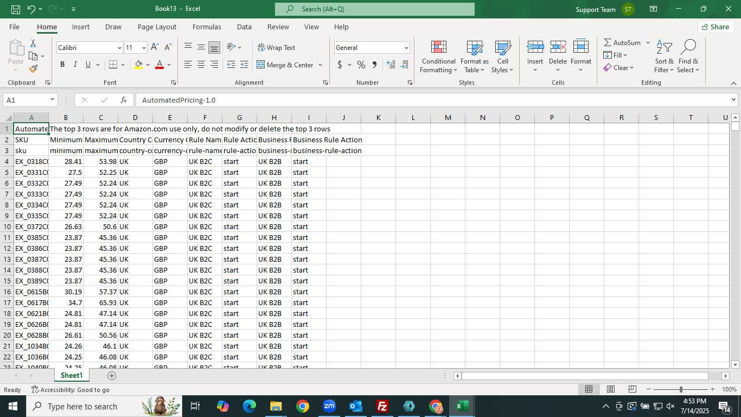741x417 pixels.
Task: Click Decrease Font Size icon
Action: point(168,48)
